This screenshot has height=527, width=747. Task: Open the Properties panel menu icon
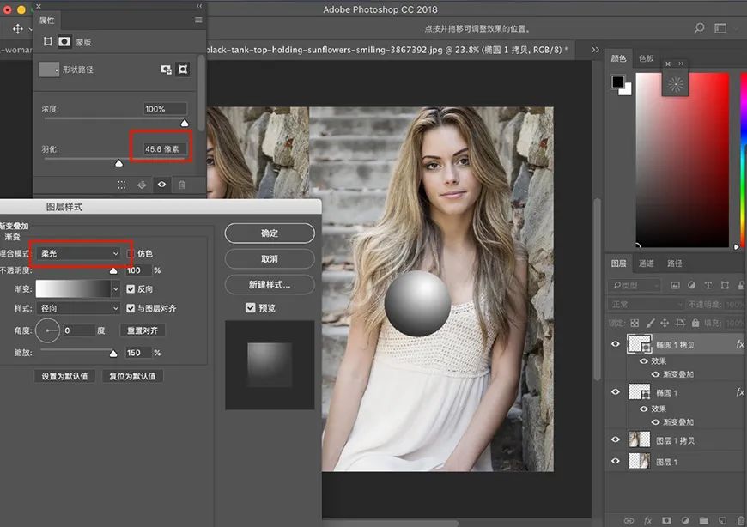pos(198,21)
